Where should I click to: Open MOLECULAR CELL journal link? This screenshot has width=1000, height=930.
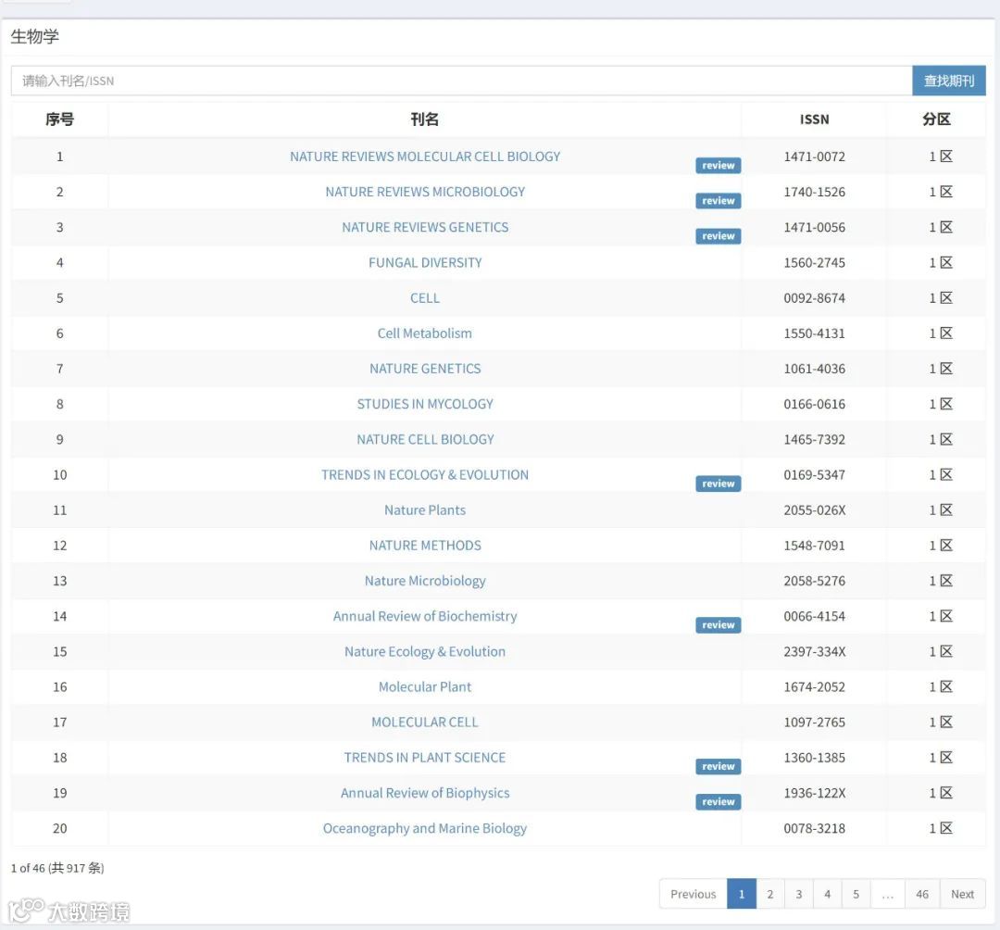click(425, 723)
